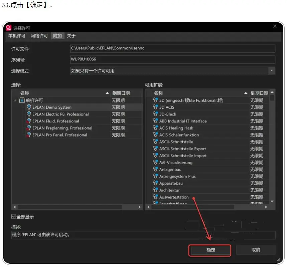Click the EPLAN app icon in title bar
Screen dimensions: 287x267
[x=9, y=28]
